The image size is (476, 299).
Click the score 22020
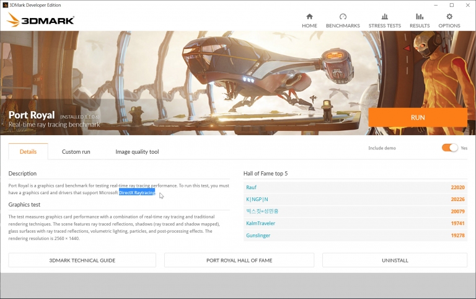(458, 187)
